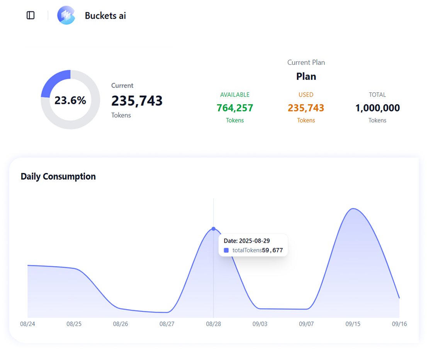Click the tooltip showing Date: 2025-08-29

pos(253,245)
